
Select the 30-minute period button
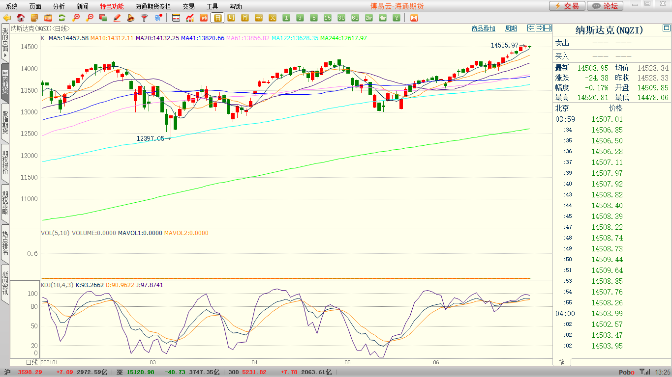click(341, 18)
